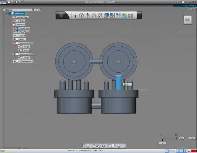
Task: Click the Materials toolbar icon on far right
Action: click(131, 15)
